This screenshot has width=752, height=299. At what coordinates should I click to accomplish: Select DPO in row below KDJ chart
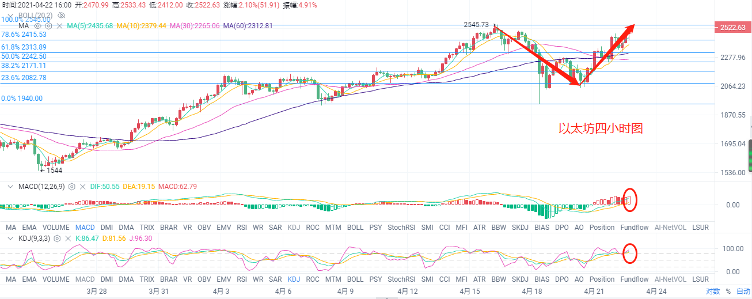click(562, 279)
